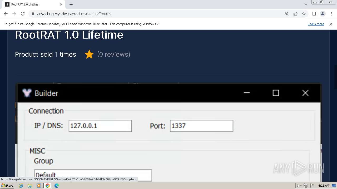The height and width of the screenshot is (189, 337).
Task: Open the Learn more link
Action: (316, 24)
